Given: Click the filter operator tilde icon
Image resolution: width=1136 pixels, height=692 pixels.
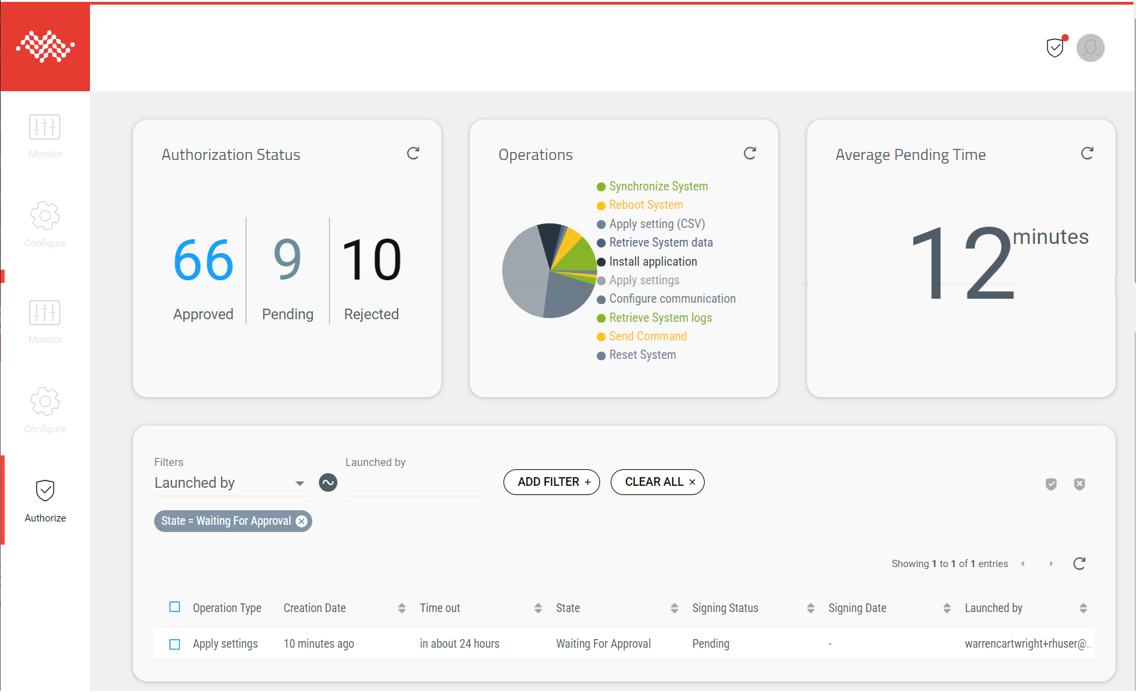Looking at the screenshot, I should (328, 482).
